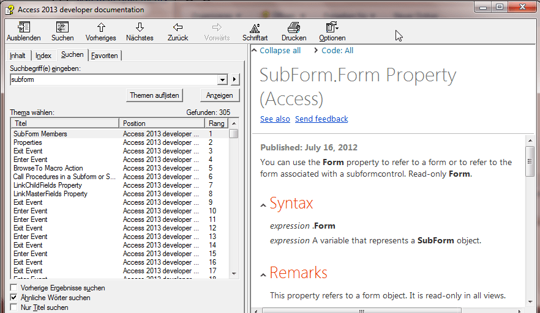Click the Themen auflisten button
This screenshot has width=540, height=313.
coord(154,95)
